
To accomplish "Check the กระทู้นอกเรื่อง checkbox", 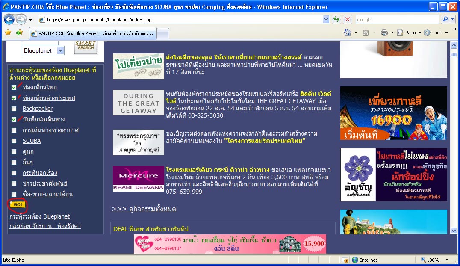I will coord(14,173).
